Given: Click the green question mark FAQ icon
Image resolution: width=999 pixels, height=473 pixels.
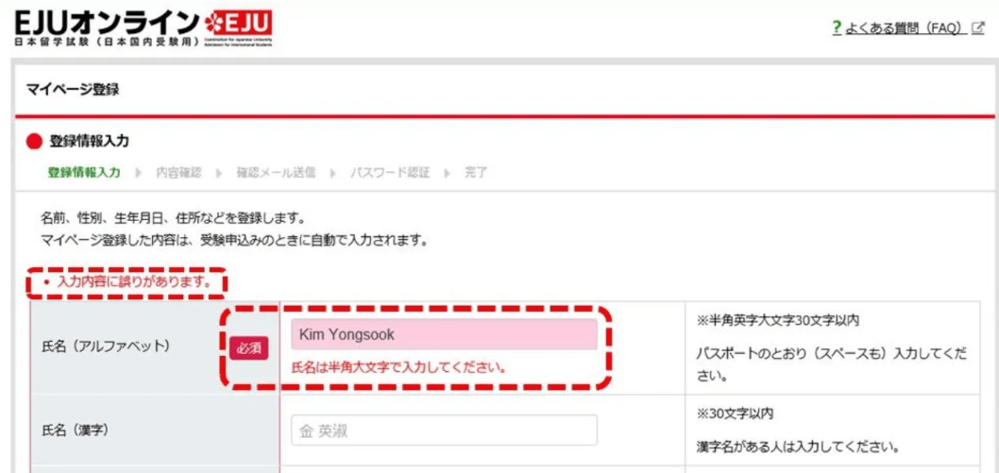Looking at the screenshot, I should click(838, 28).
